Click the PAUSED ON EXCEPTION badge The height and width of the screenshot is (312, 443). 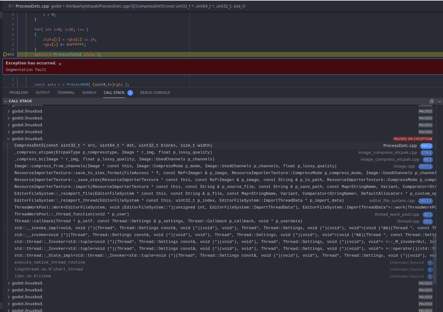(x=413, y=138)
